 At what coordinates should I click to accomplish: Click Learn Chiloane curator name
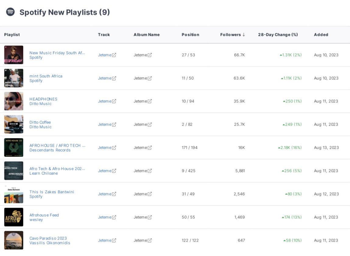(44, 173)
